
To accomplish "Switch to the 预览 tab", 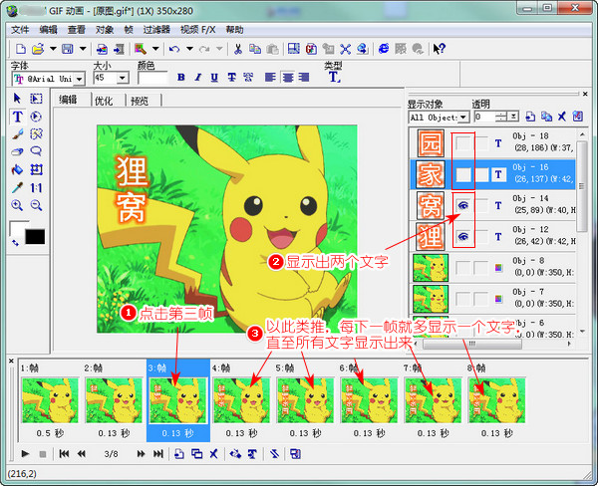I will pos(140,101).
